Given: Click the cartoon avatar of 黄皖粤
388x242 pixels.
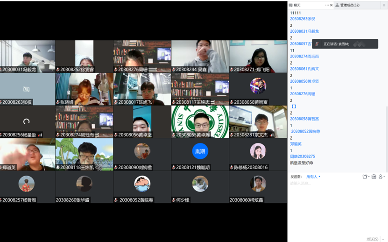Looking at the screenshot, I should coord(142,184).
